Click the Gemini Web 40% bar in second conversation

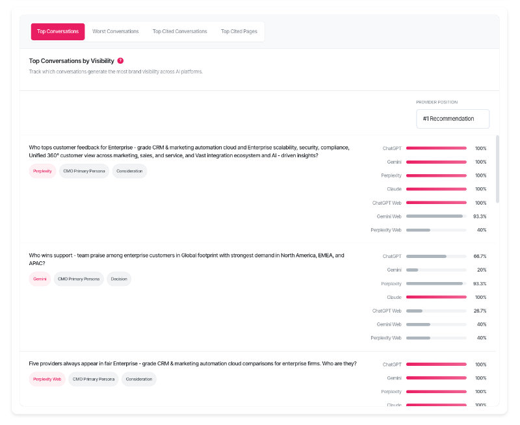[x=436, y=324]
